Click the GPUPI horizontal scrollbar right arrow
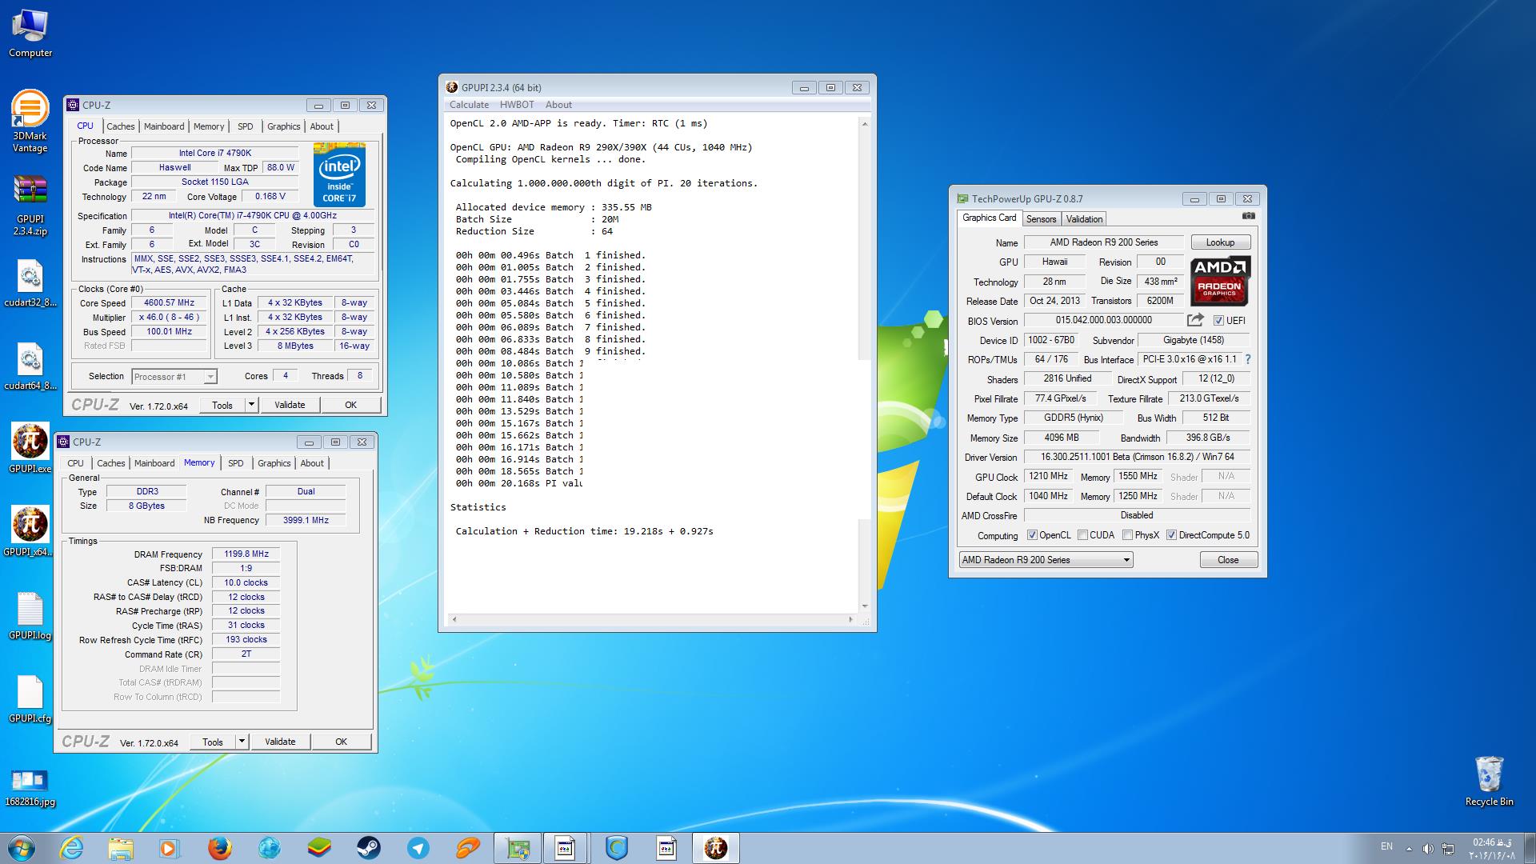The image size is (1536, 864). (x=850, y=619)
